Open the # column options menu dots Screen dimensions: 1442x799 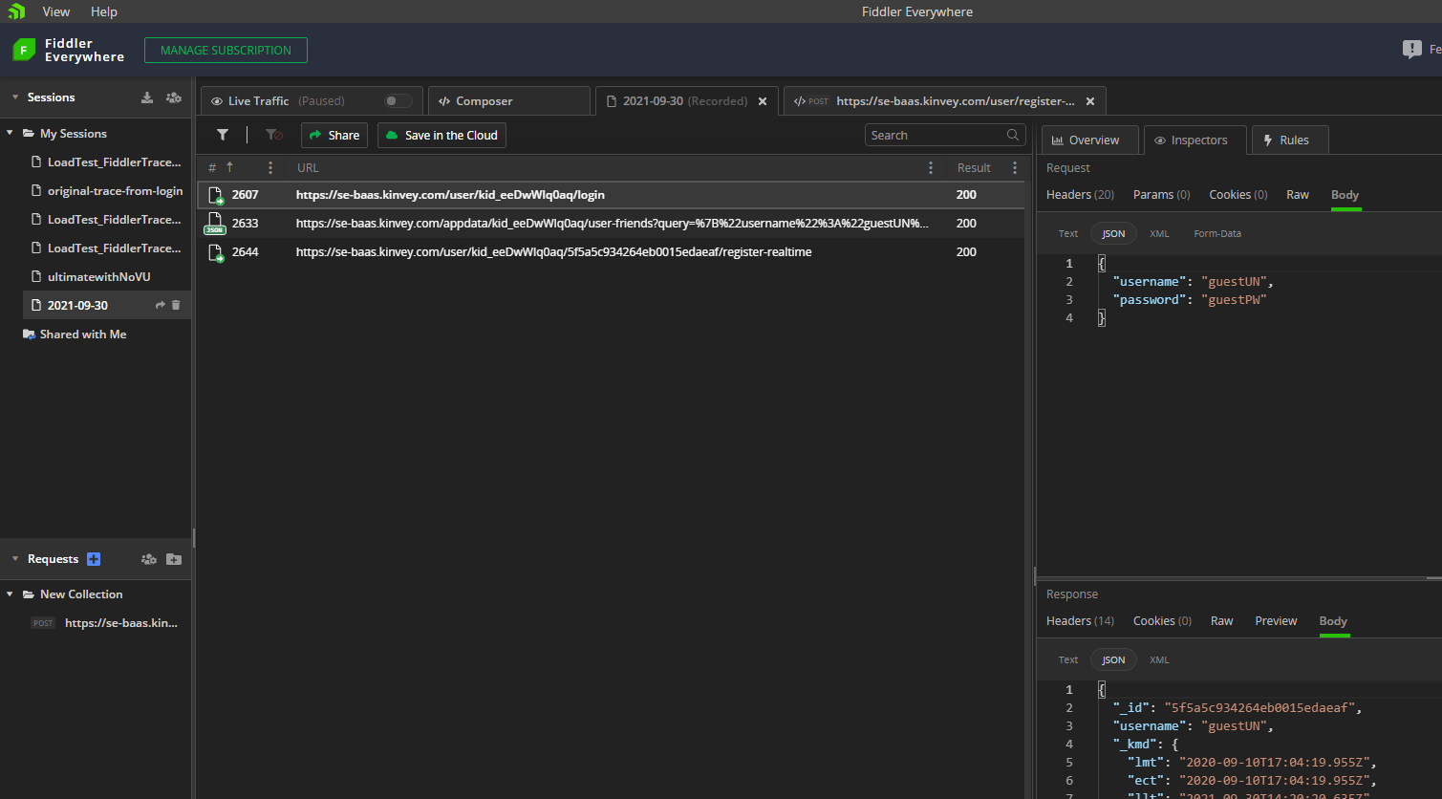tap(270, 167)
